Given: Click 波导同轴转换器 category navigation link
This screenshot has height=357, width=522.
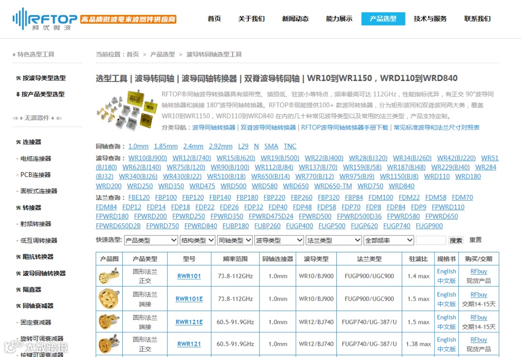Looking at the screenshot, I should [x=214, y=128].
